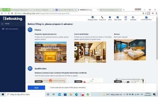158x105 pixels.
Task: Click the eBooking logo
Action: (13, 19)
